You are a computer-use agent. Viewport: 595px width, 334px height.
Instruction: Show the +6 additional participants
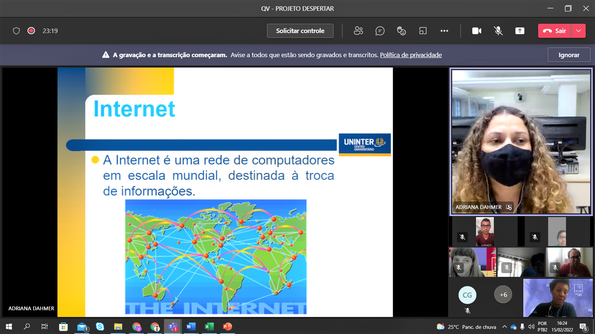pos(503,295)
